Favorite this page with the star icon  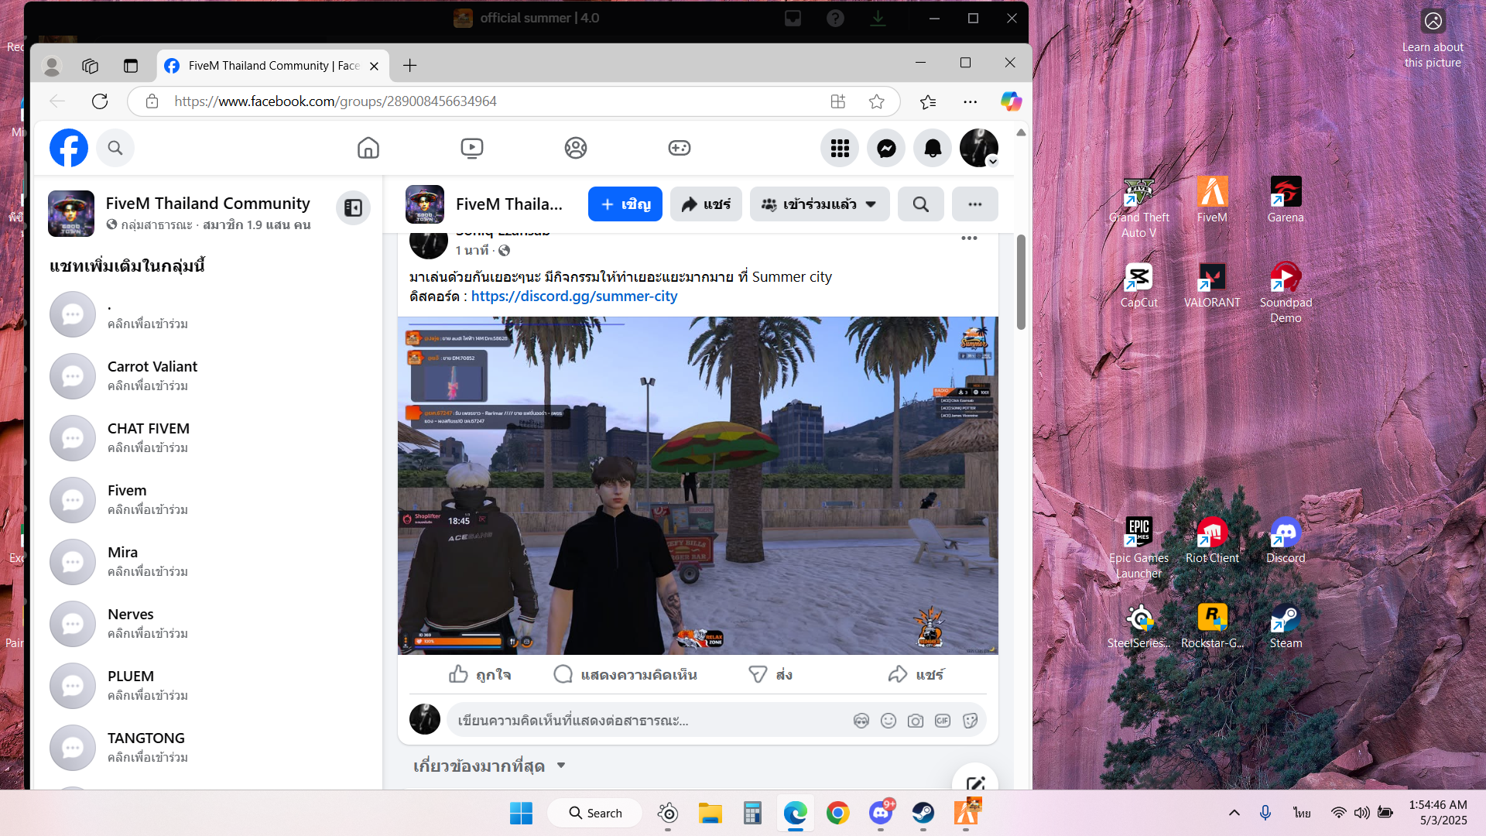tap(876, 101)
